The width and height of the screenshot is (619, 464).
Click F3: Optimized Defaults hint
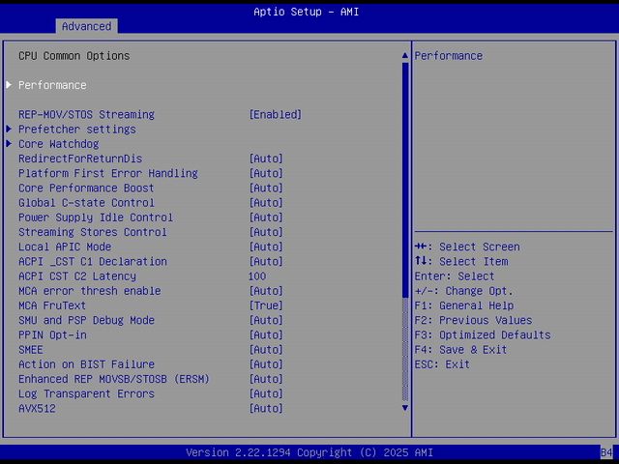click(x=483, y=335)
